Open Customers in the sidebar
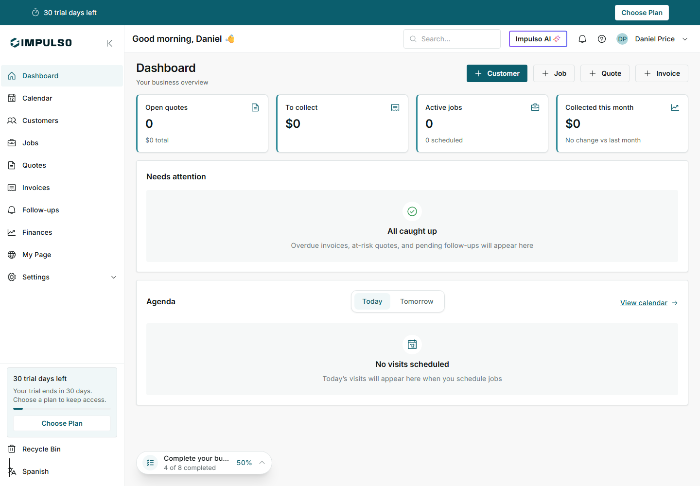Viewport: 700px width, 486px height. (x=62, y=121)
